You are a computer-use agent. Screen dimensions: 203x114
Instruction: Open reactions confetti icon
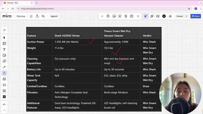(152, 16)
